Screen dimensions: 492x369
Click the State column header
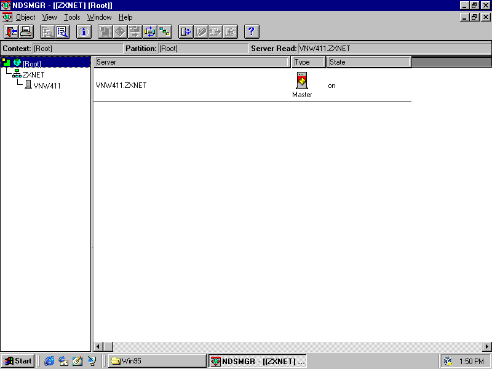pos(368,62)
